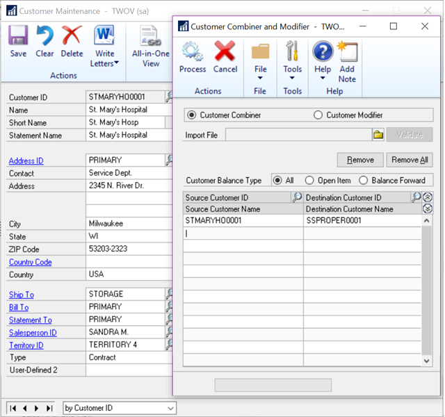The width and height of the screenshot is (445, 417).
Task: Click the STMARYHO0001 source customer cell
Action: point(243,220)
